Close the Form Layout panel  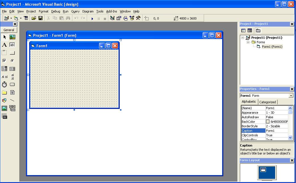click(x=292, y=160)
